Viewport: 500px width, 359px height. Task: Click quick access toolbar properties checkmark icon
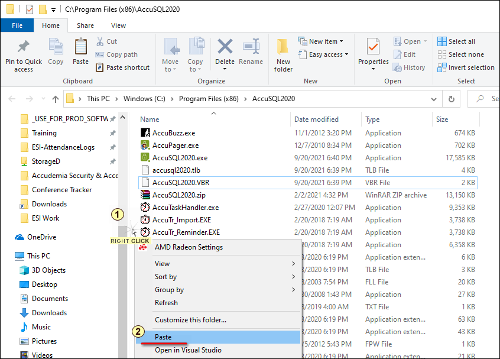[30, 9]
